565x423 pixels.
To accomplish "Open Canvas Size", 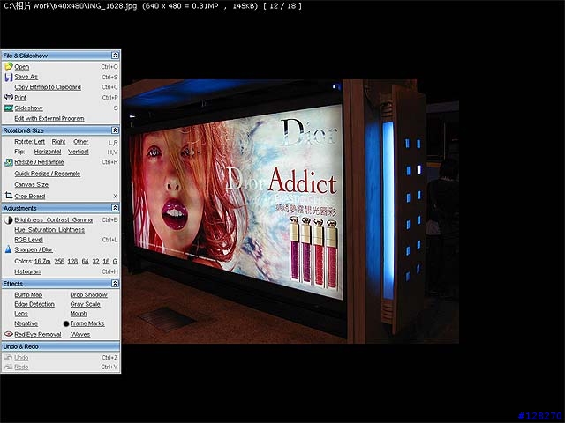I will 32,185.
